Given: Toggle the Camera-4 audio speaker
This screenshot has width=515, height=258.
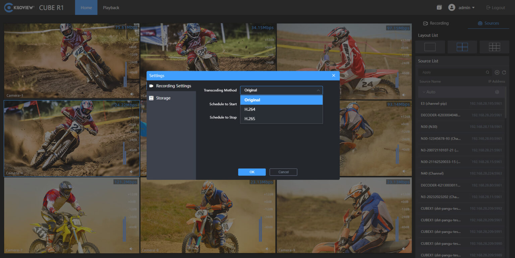Looking at the screenshot, I should (132, 171).
